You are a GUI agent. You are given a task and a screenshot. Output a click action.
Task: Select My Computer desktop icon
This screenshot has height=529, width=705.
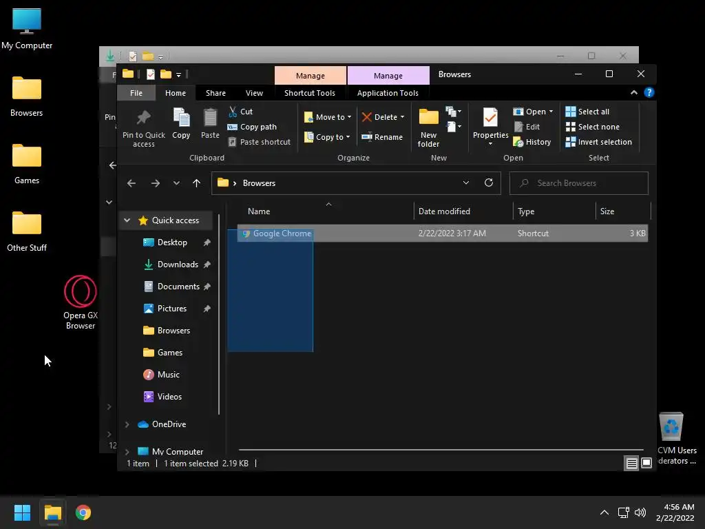(27, 29)
